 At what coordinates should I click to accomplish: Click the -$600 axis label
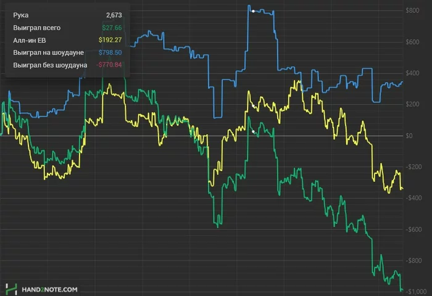(x=413, y=229)
